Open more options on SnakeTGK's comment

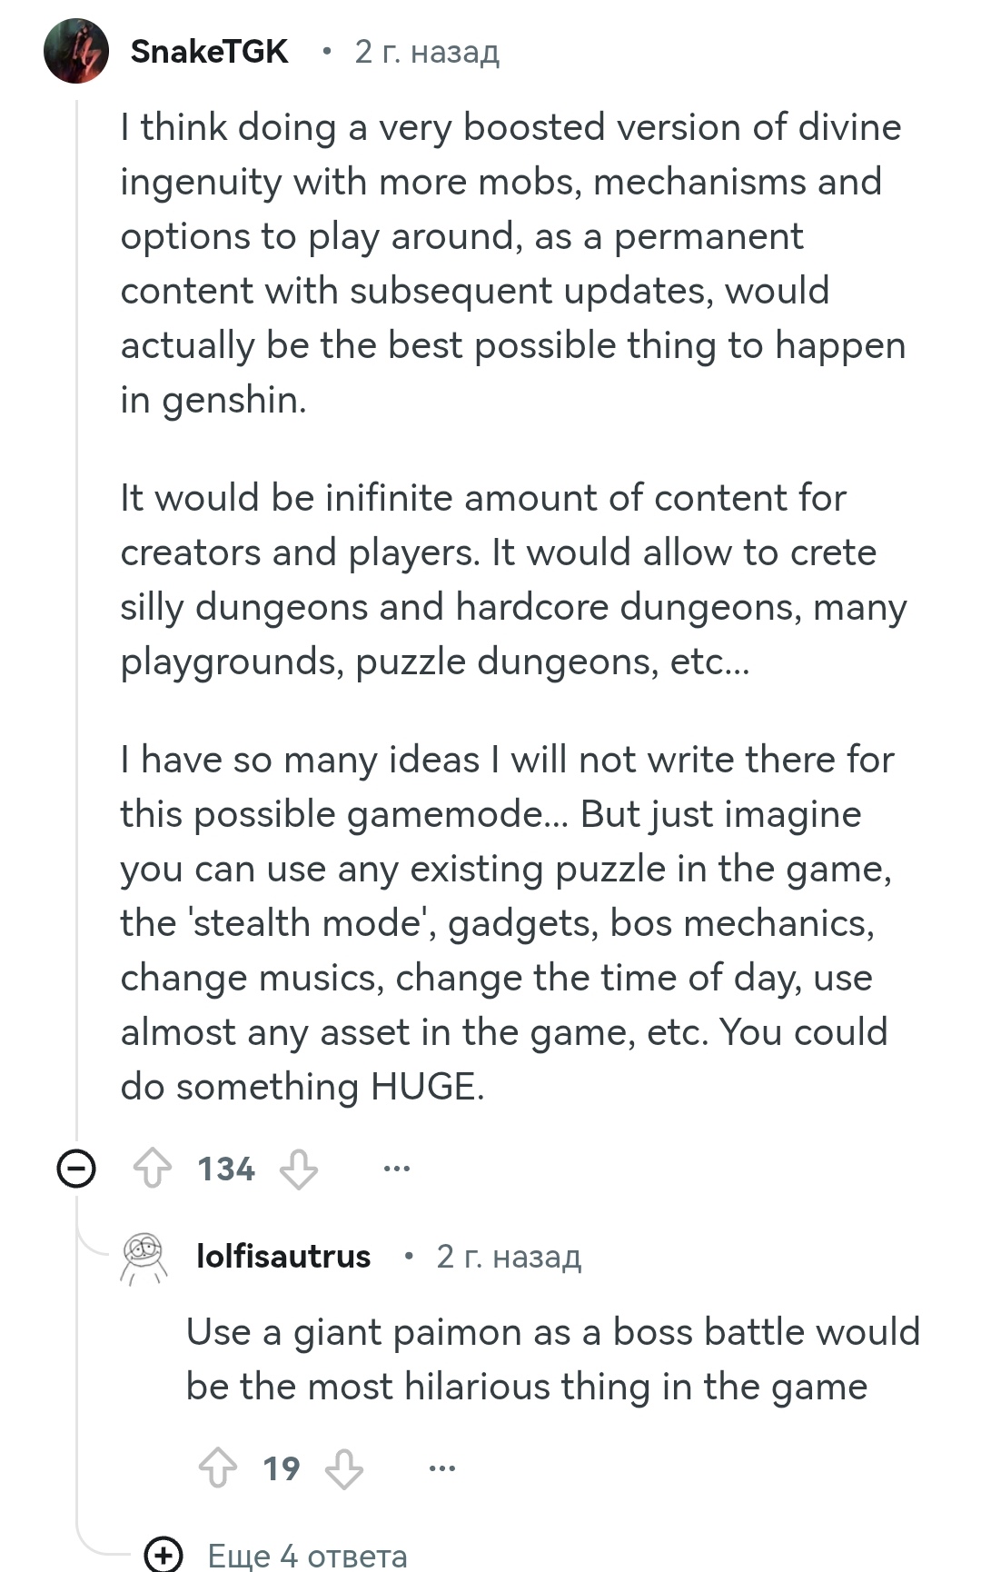397,1169
